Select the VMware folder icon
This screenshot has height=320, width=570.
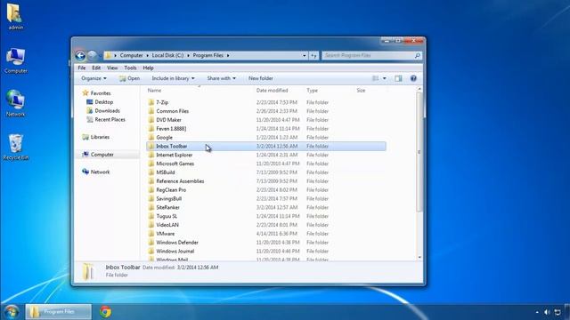[151, 234]
